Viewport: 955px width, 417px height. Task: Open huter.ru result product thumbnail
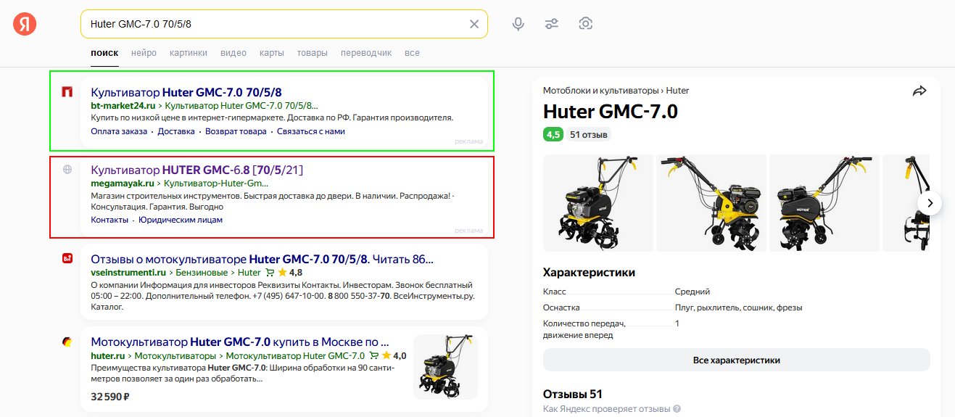[445, 366]
